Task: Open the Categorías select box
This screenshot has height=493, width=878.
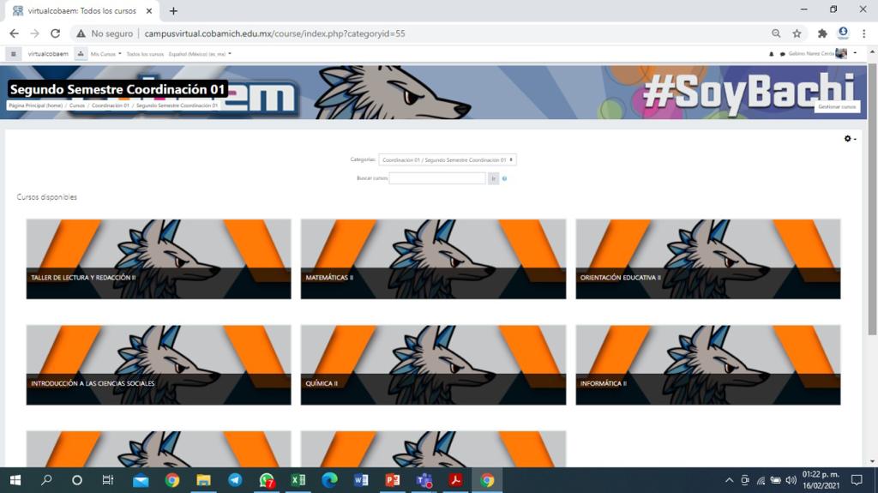Action: (447, 159)
